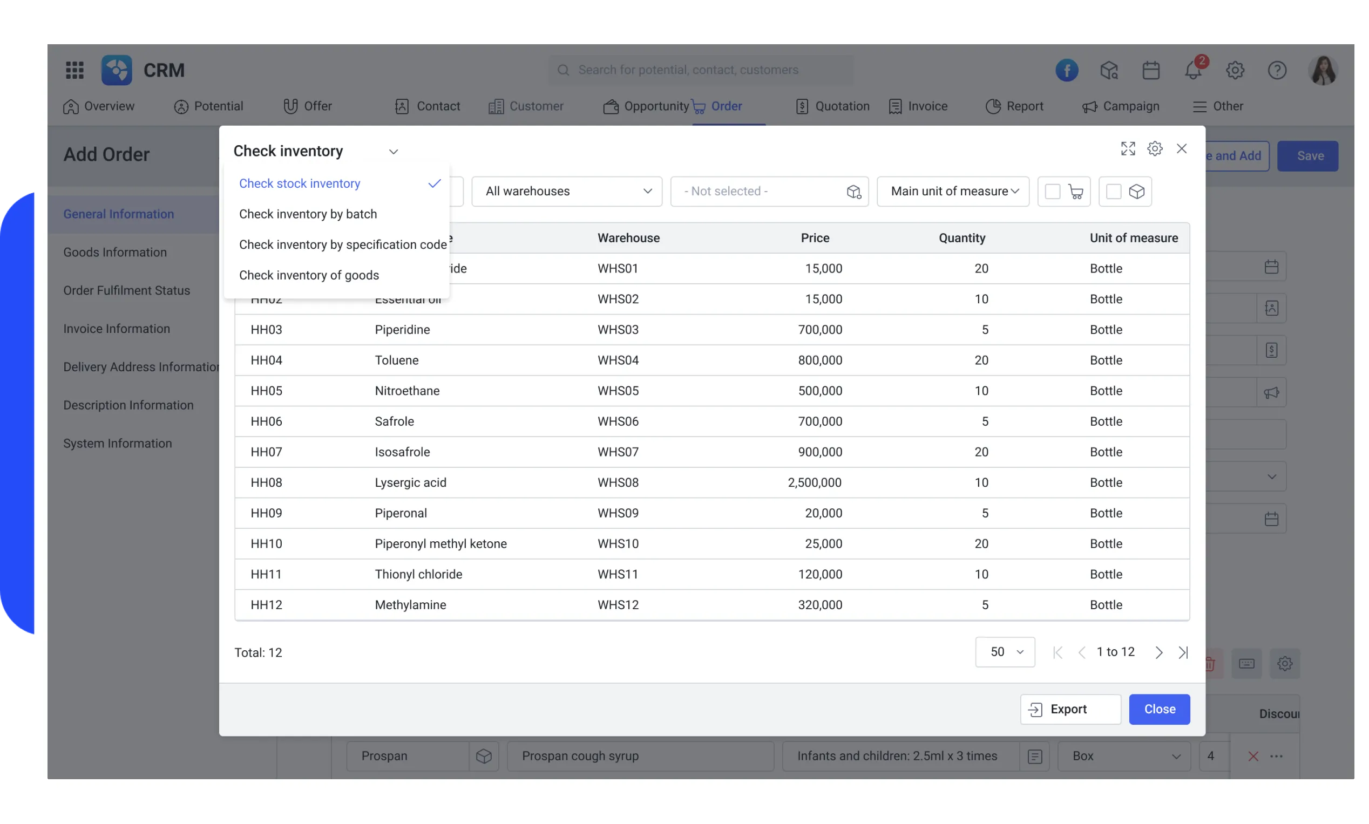The width and height of the screenshot is (1369, 824).
Task: Jump to the last page of results
Action: [x=1183, y=652]
